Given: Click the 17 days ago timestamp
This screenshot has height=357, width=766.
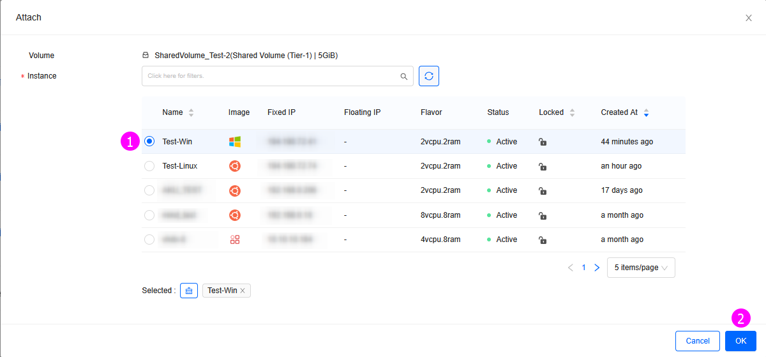Looking at the screenshot, I should (x=622, y=190).
